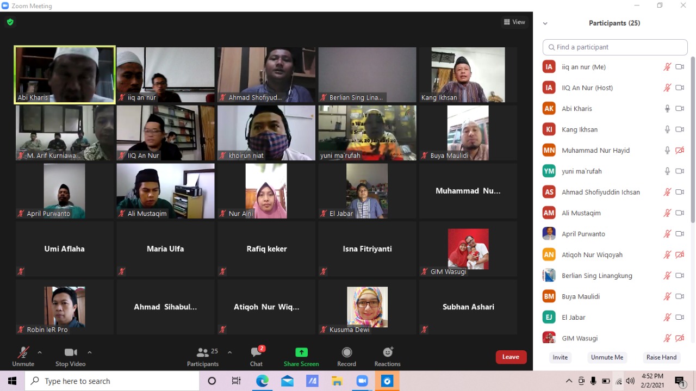Turn off camera with Stop Video
The height and width of the screenshot is (391, 696).
[70, 352]
